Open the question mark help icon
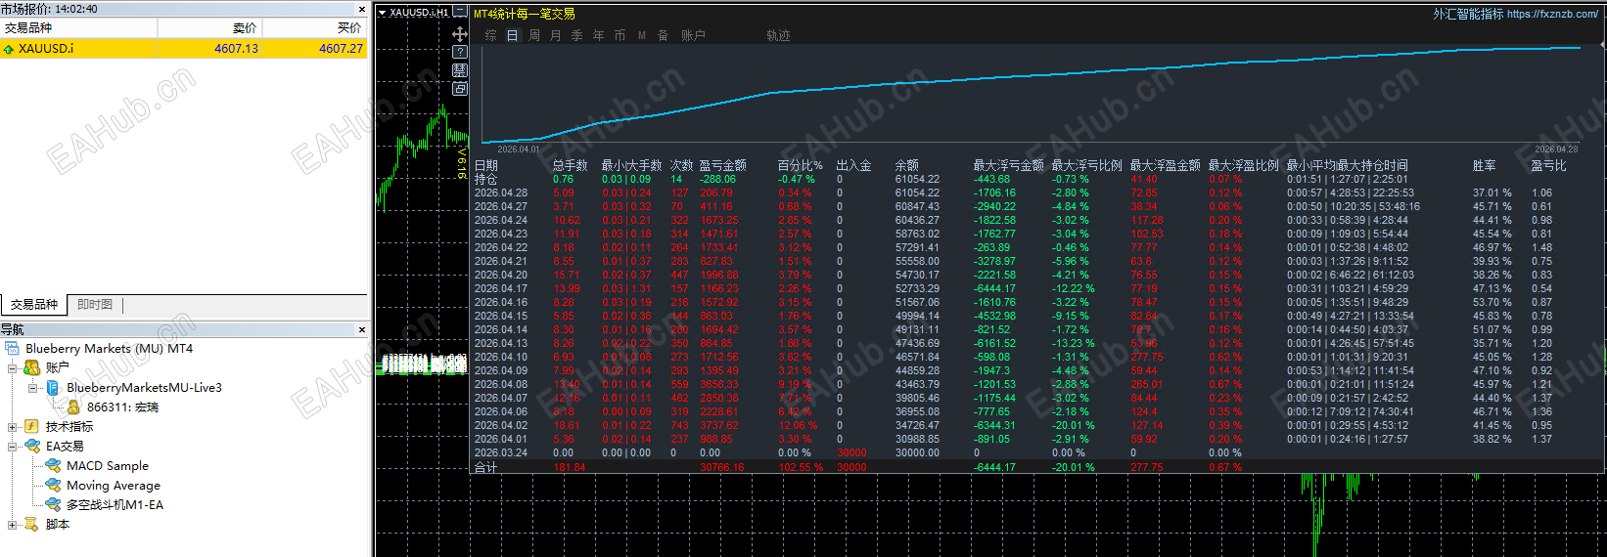This screenshot has height=557, width=1607. tap(460, 52)
